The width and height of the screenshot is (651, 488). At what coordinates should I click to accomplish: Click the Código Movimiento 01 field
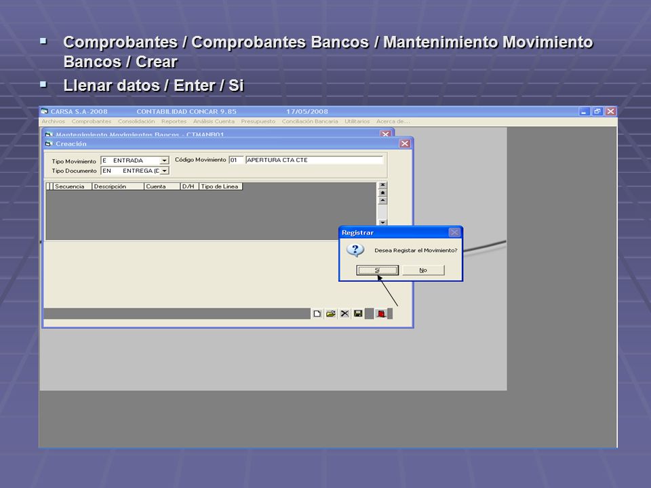tap(236, 160)
